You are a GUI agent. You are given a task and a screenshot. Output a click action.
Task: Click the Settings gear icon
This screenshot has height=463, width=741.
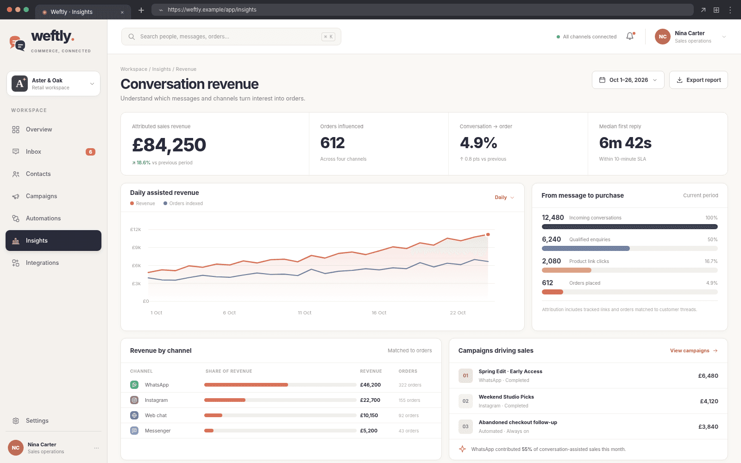click(x=16, y=421)
